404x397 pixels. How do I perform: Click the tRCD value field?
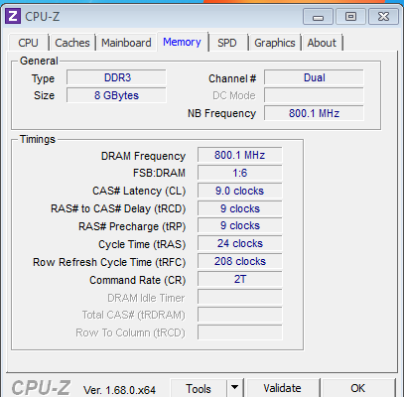click(240, 208)
